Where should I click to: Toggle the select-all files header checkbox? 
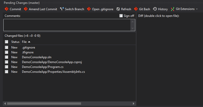[x=6, y=42]
